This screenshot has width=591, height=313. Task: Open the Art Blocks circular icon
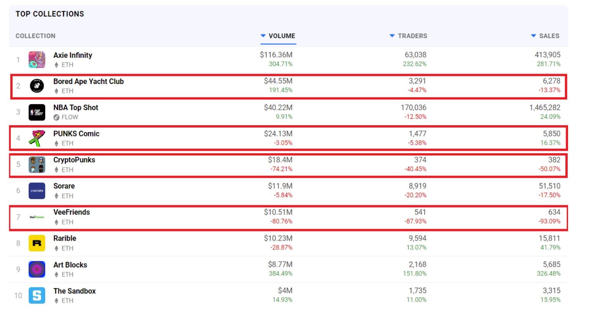(37, 269)
